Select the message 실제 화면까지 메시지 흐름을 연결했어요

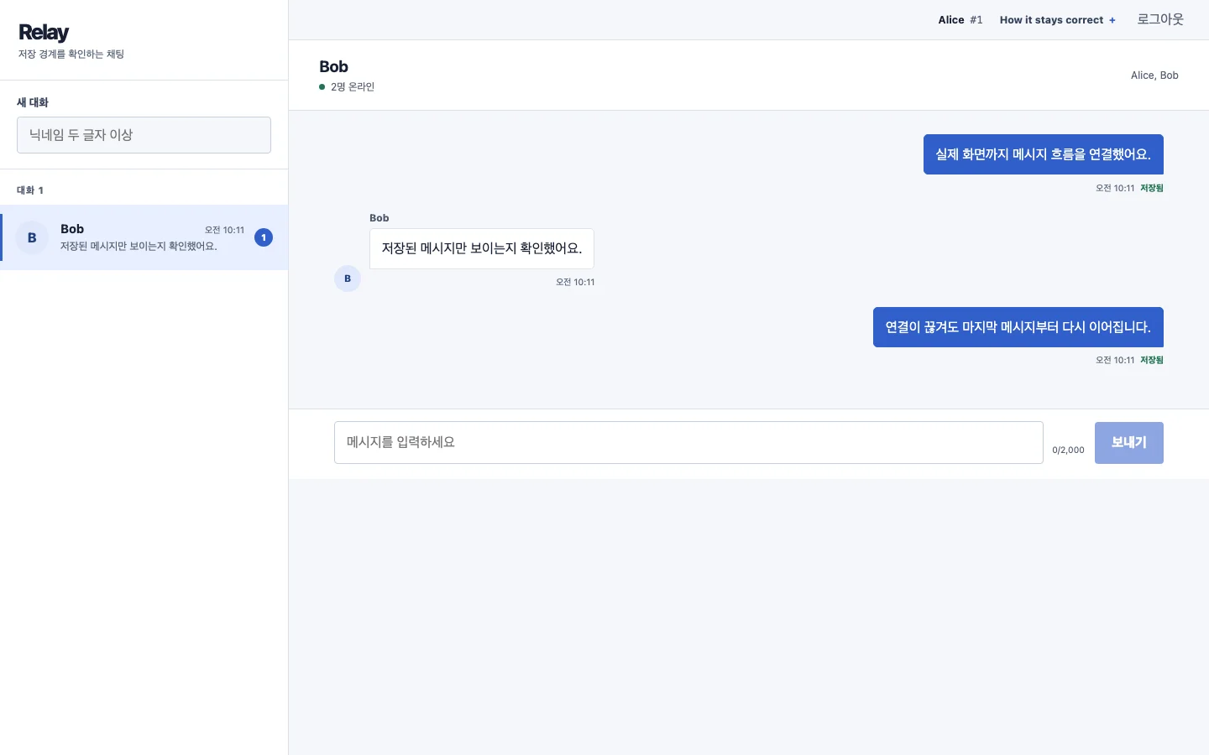coord(1044,154)
